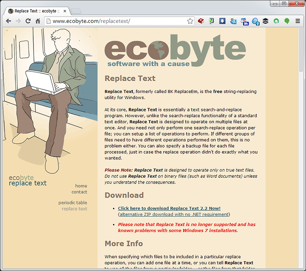Open the stacked layers Buffer extension
306x271 pixels.
pos(265,21)
